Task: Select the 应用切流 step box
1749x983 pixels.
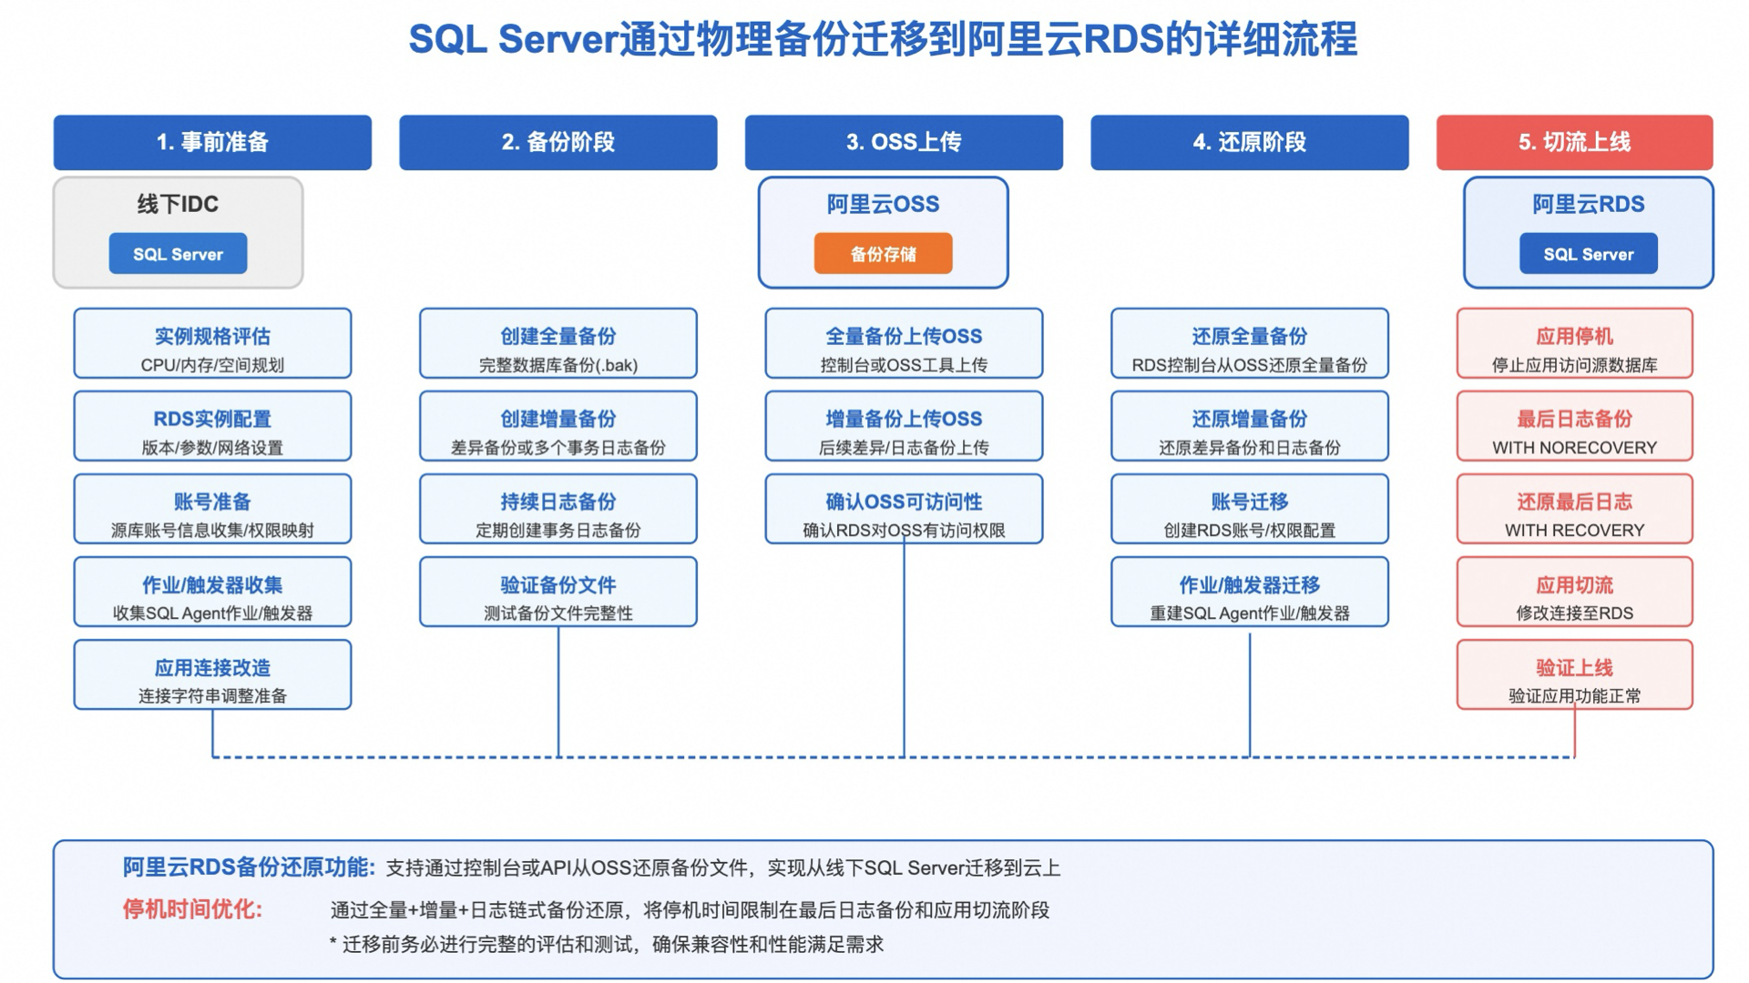Action: tap(1574, 592)
